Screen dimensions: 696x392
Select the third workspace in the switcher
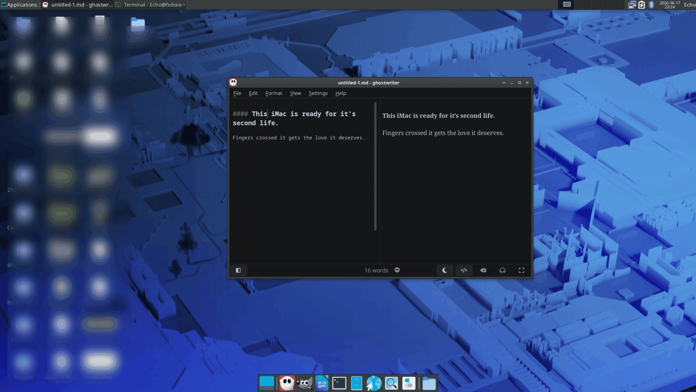599,5
